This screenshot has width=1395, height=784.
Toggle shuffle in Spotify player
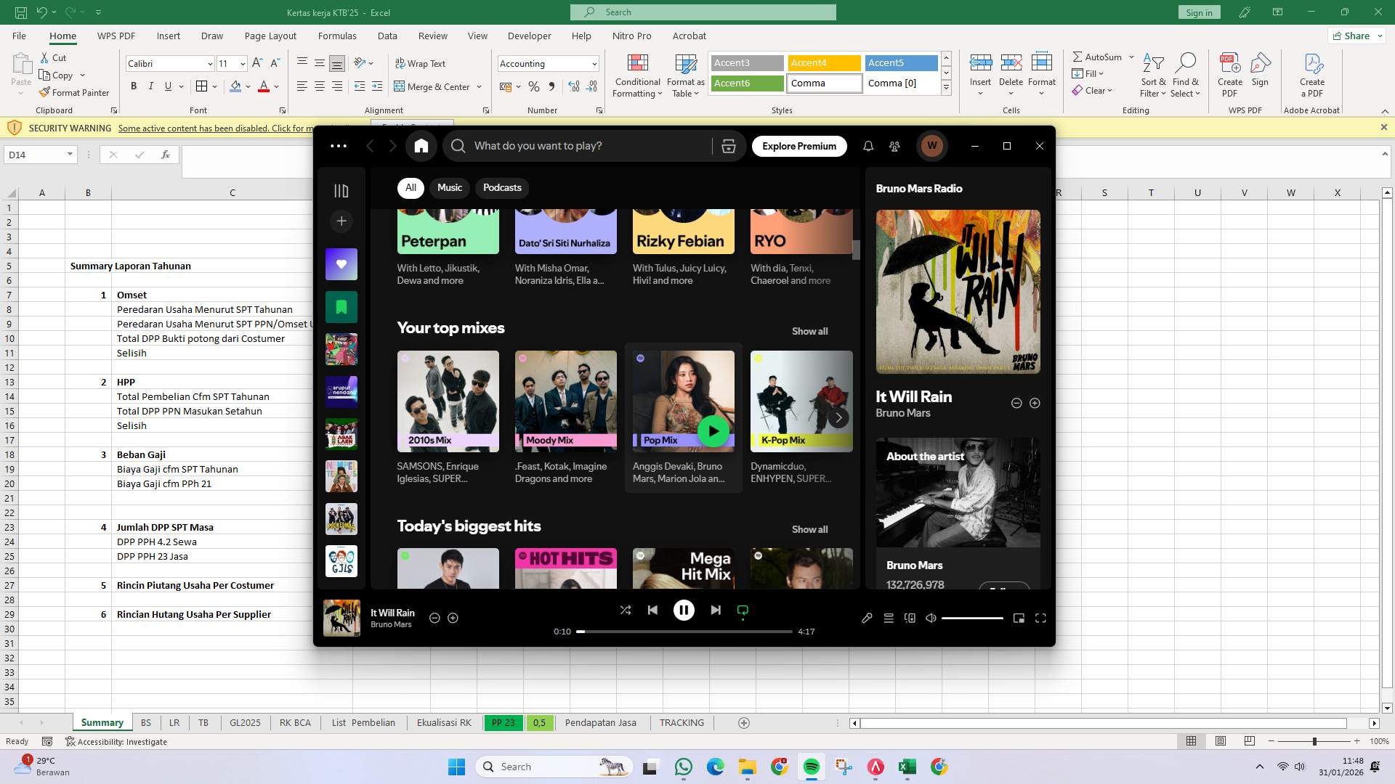(x=626, y=611)
